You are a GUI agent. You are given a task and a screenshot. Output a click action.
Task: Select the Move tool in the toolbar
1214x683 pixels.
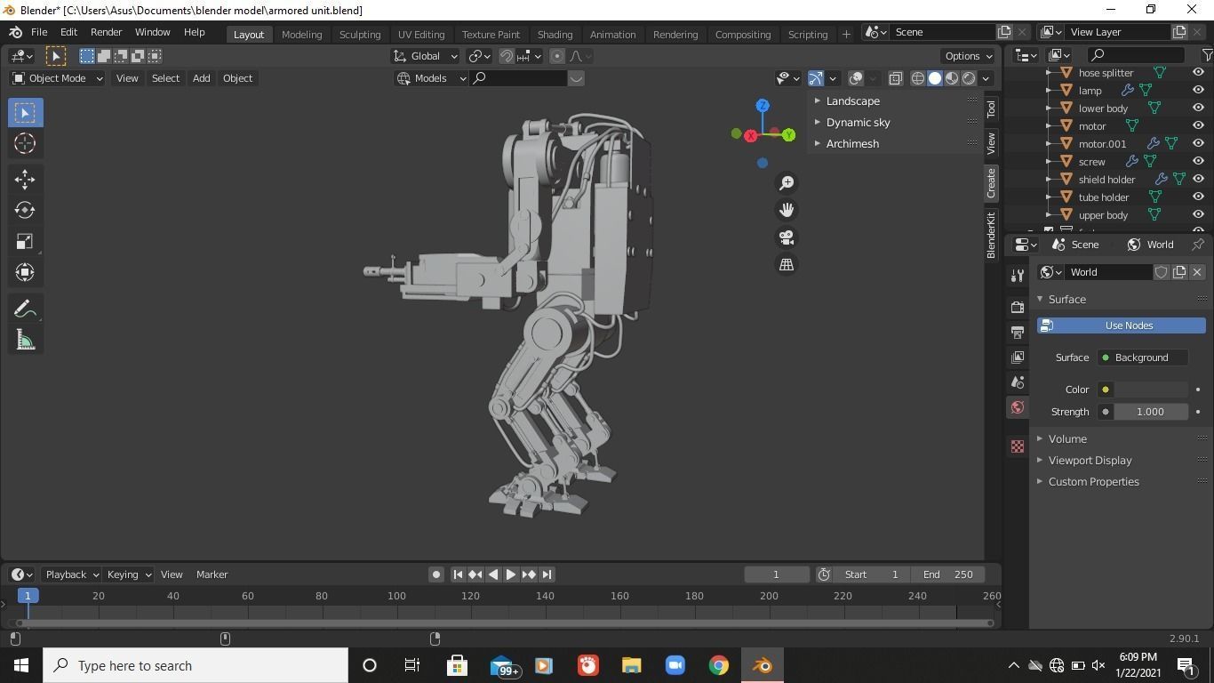[25, 180]
